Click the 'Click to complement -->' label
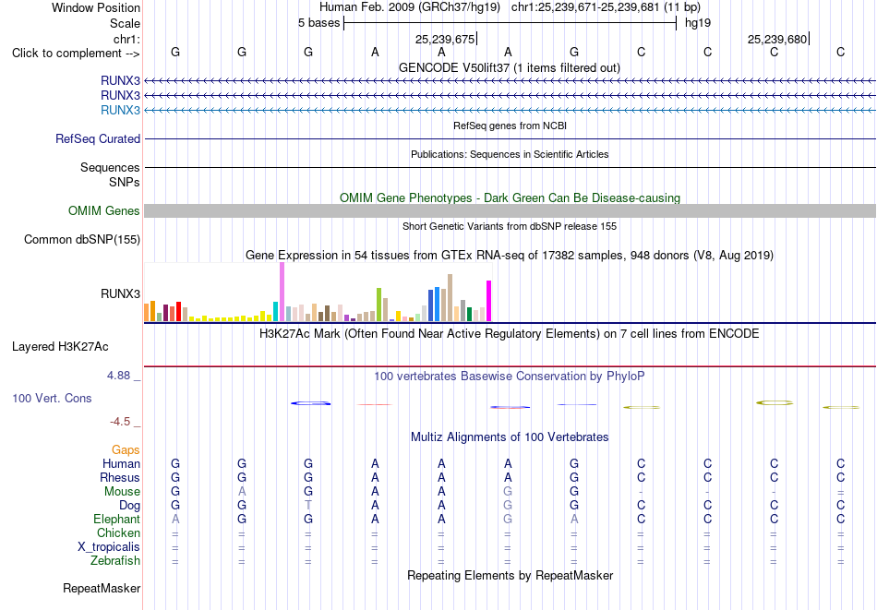877x610 pixels. pos(76,54)
